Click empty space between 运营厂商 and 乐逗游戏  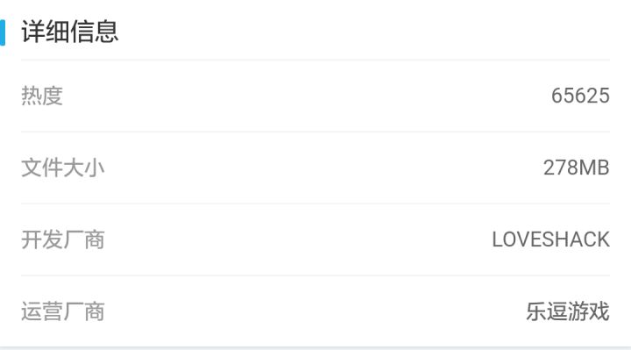314,311
